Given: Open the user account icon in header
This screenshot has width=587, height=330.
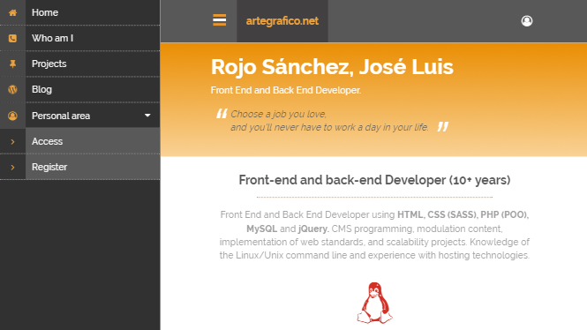Looking at the screenshot, I should [x=527, y=21].
